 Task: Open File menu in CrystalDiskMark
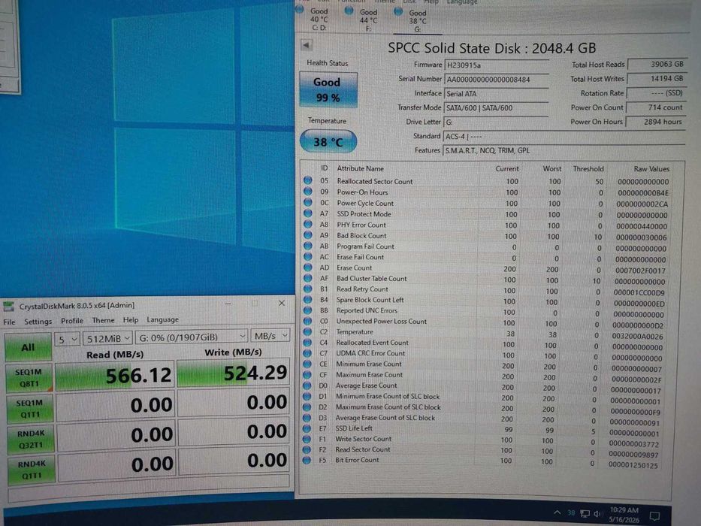point(9,322)
